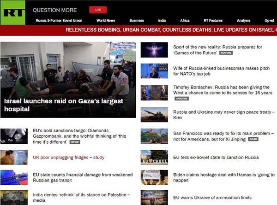Click FEATURE tag next to Games of the Future
Viewport: 277px width, 205px height.
coord(226,53)
